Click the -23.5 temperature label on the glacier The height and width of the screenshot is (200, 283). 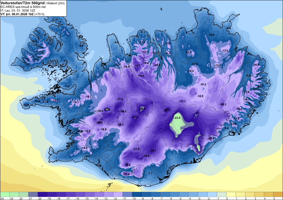point(177,118)
